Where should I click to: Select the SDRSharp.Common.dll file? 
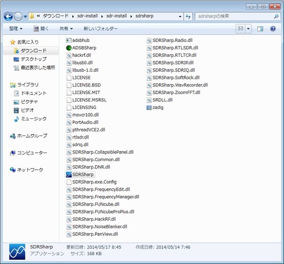point(93,160)
